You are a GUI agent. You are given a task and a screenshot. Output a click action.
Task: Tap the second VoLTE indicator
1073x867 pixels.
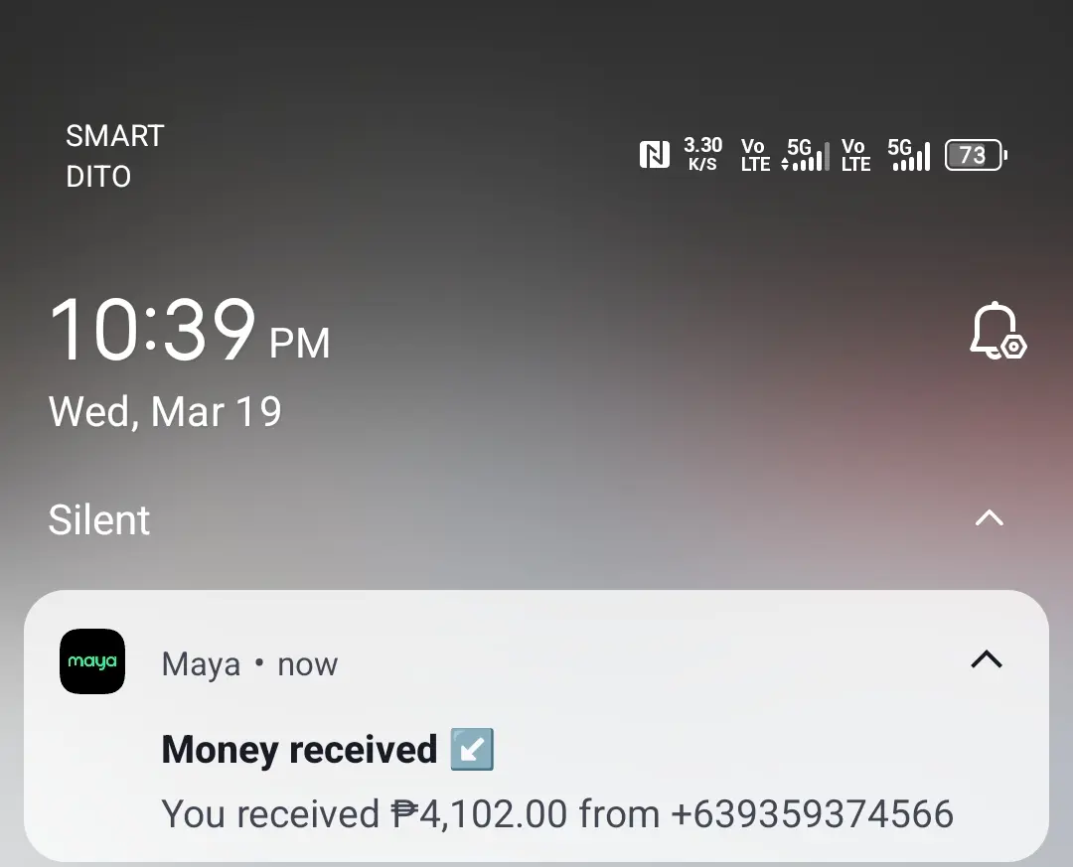pos(856,155)
